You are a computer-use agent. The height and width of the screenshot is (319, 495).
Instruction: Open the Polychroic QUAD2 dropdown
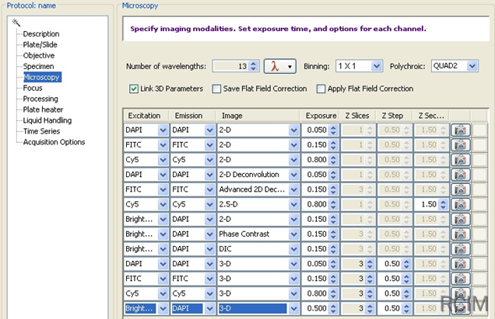coord(473,67)
